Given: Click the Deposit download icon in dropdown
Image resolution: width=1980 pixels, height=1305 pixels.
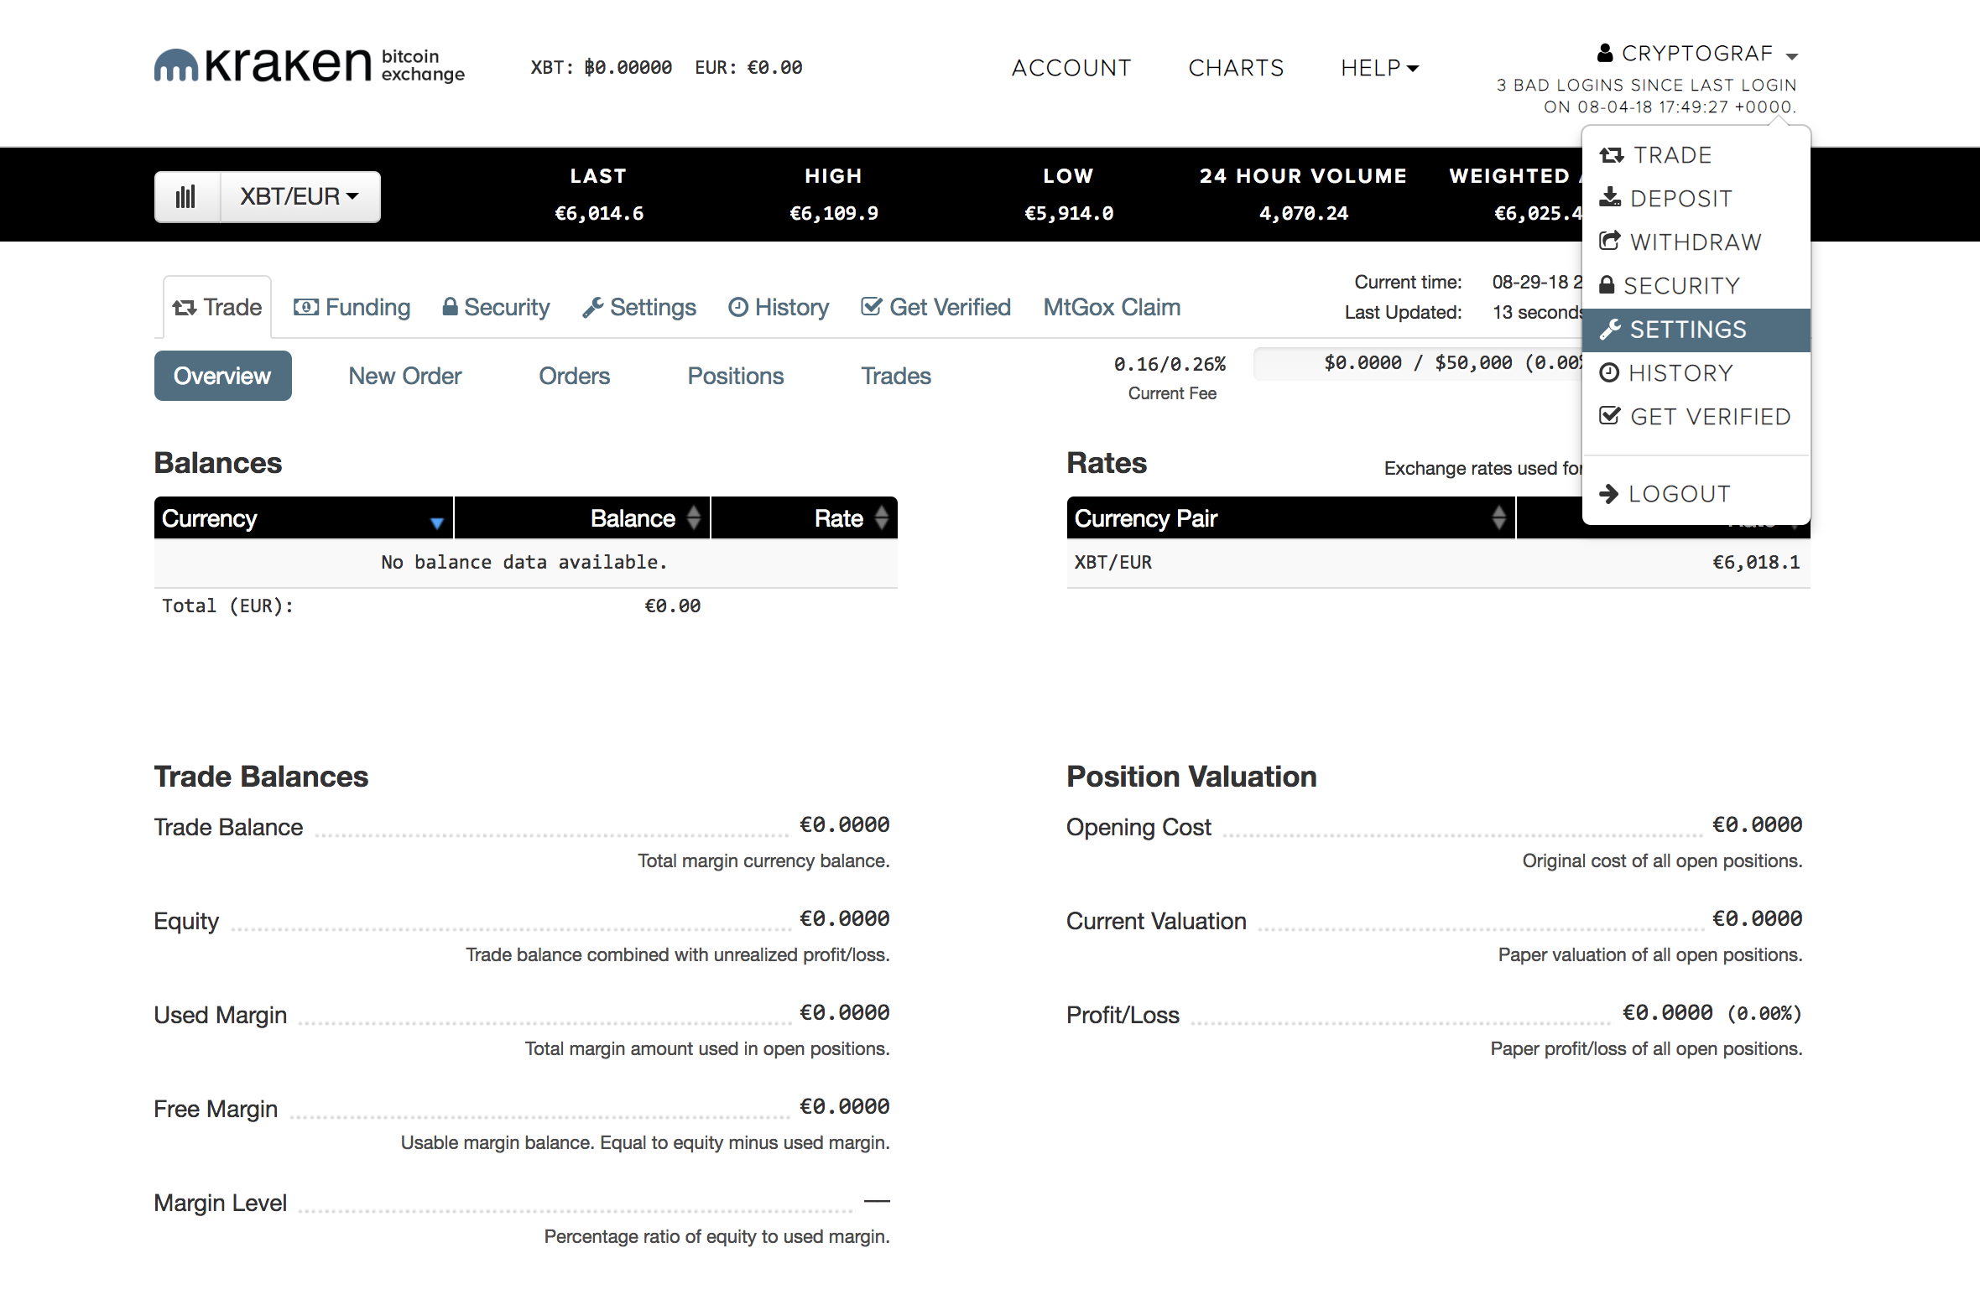Looking at the screenshot, I should tap(1609, 198).
